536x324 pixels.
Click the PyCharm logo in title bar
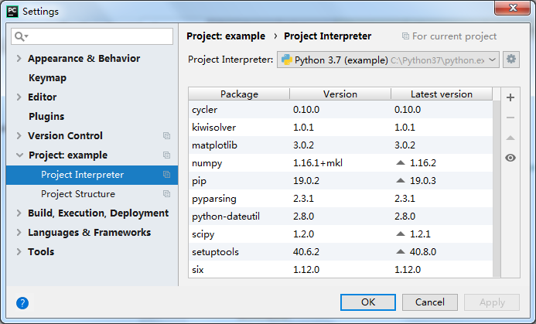pyautogui.click(x=12, y=12)
